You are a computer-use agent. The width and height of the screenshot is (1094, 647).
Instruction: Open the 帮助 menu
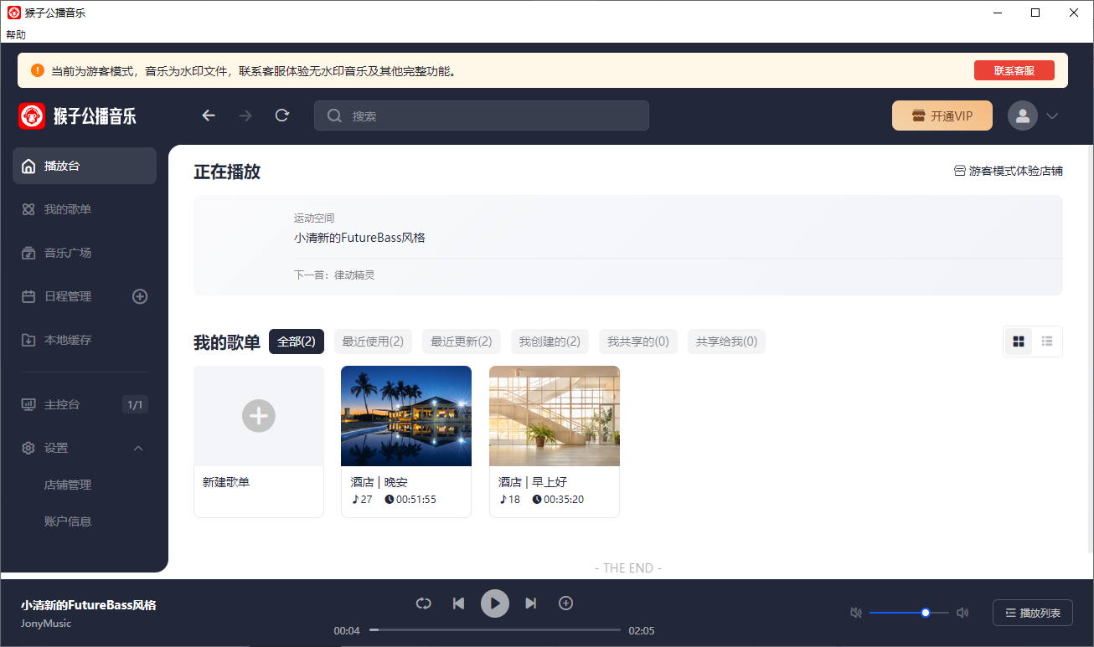coord(15,34)
